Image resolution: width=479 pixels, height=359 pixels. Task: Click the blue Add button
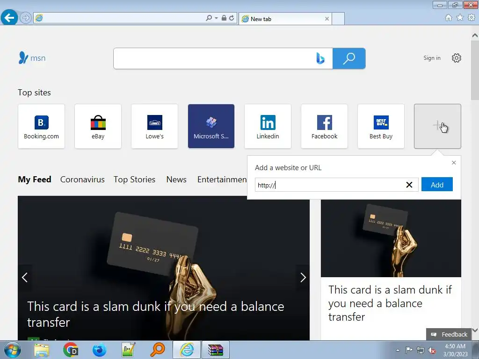click(437, 184)
